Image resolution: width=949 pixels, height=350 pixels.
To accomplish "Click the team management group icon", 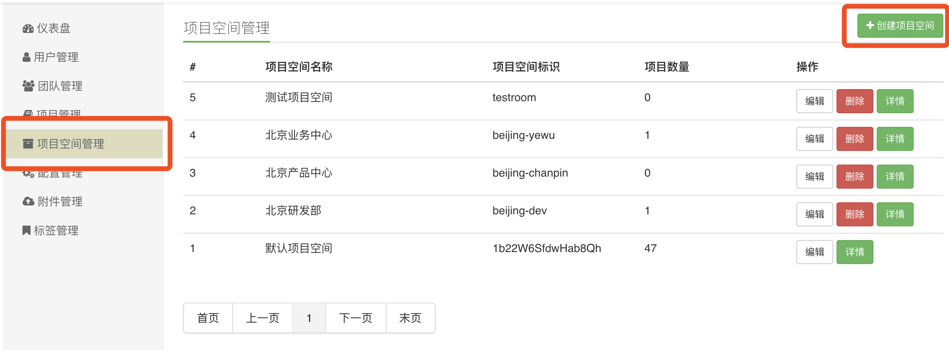I will 28,86.
